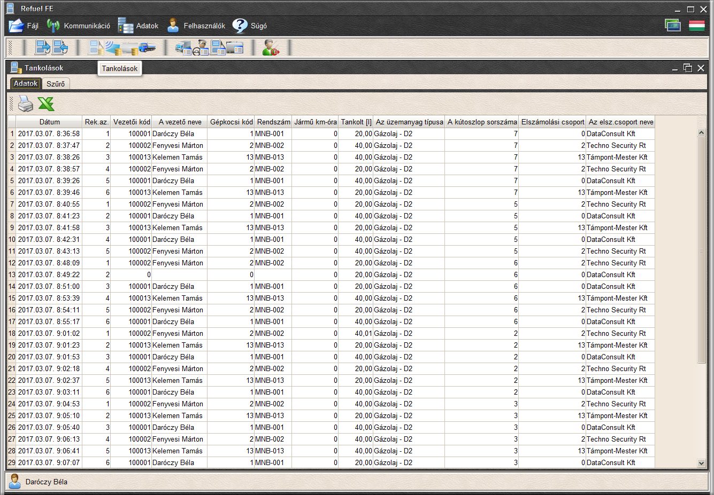Click date cell 2017.03.07. 9:01:23
Image resolution: width=714 pixels, height=495 pixels.
point(49,345)
